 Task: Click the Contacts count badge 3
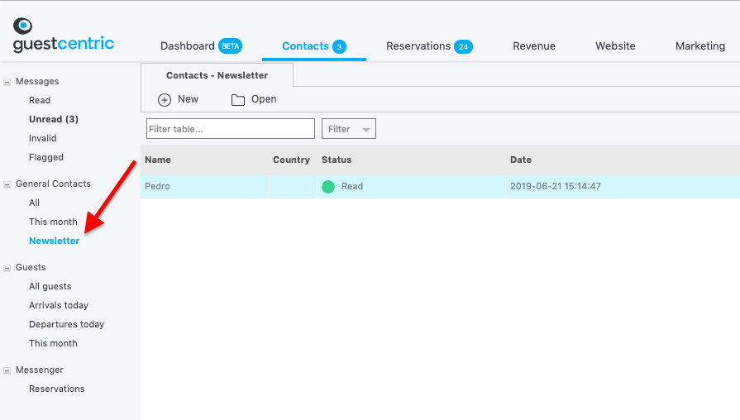(x=339, y=47)
